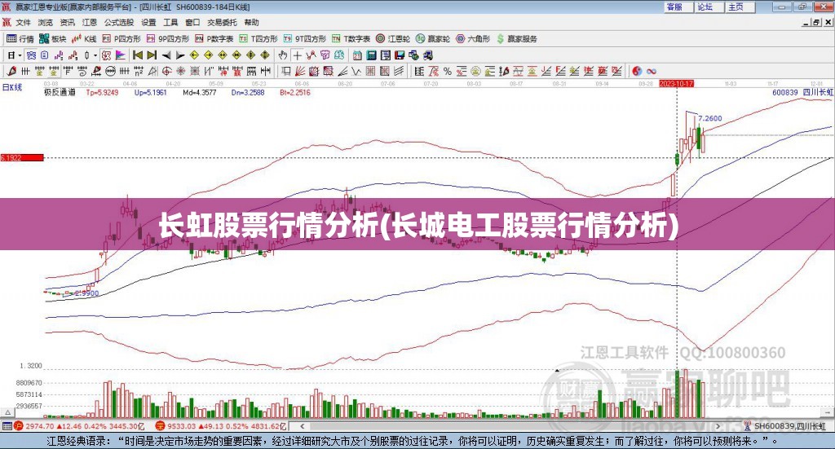Click the 论坛 forum button
The image size is (835, 449).
(709, 7)
